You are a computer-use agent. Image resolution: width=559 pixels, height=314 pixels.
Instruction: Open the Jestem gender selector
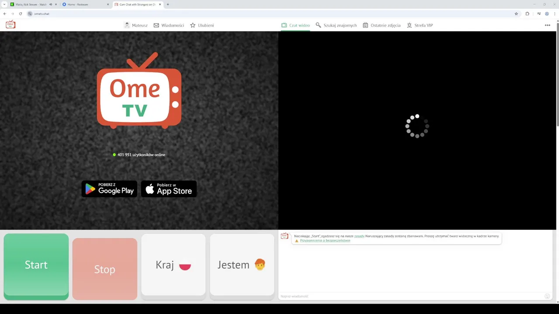pyautogui.click(x=242, y=266)
